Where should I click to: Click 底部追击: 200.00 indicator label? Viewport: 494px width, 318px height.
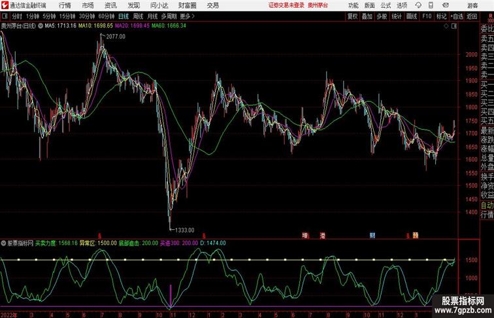(x=139, y=243)
